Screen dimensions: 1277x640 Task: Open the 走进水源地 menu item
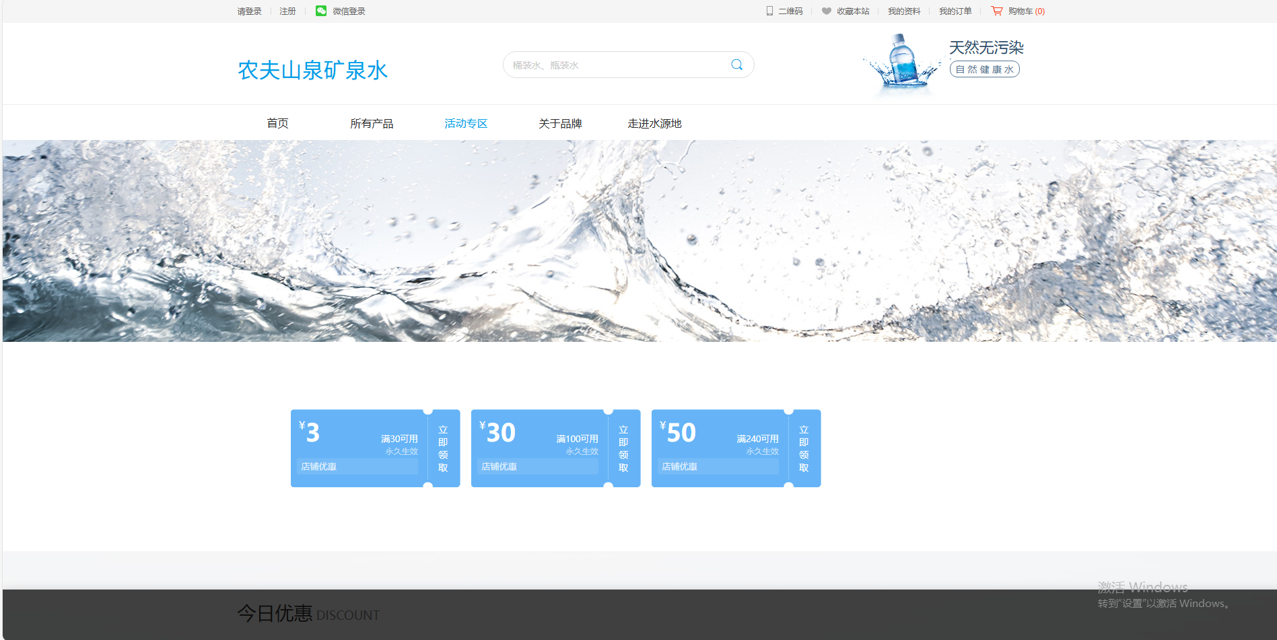tap(654, 123)
